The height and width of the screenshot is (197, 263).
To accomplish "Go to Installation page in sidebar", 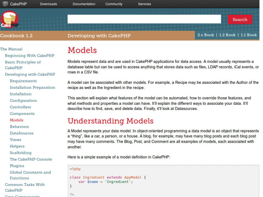I will coord(21,94).
